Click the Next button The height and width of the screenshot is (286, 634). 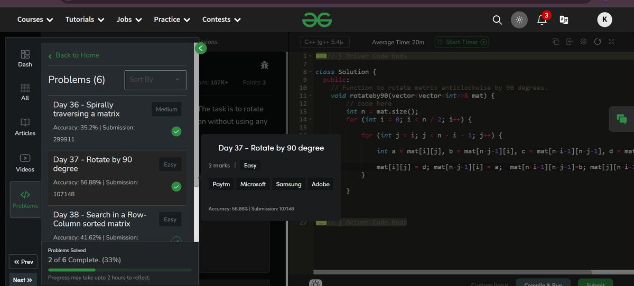(x=23, y=280)
